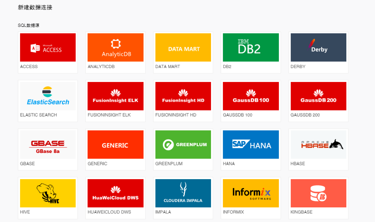Select the Informix Software logo

pyautogui.click(x=251, y=193)
